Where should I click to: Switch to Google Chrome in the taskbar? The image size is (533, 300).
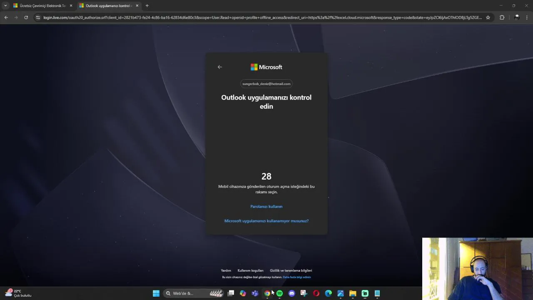point(267,293)
